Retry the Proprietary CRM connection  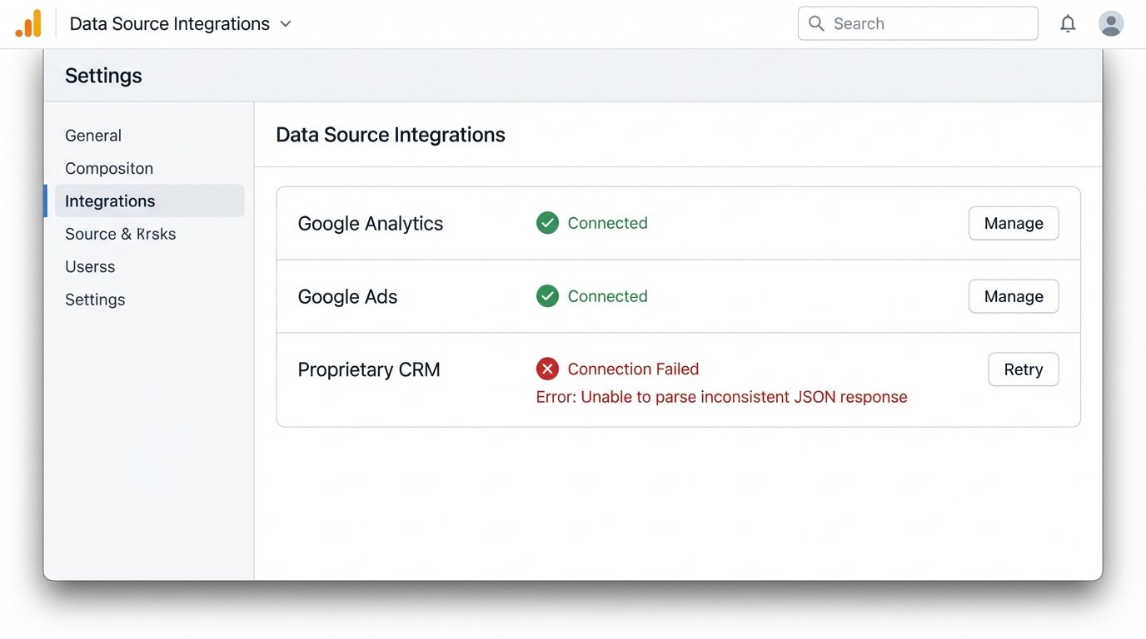[1023, 369]
